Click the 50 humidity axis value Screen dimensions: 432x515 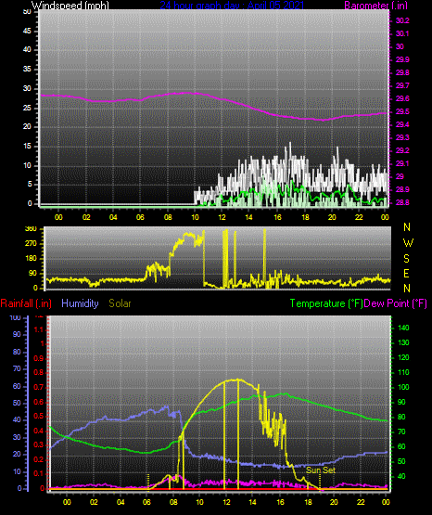tap(17, 403)
